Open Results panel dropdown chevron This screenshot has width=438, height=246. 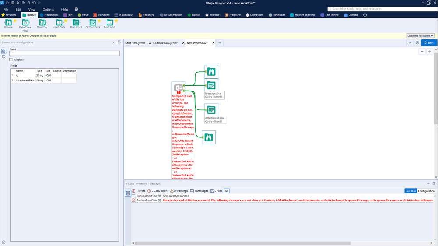click(428, 183)
